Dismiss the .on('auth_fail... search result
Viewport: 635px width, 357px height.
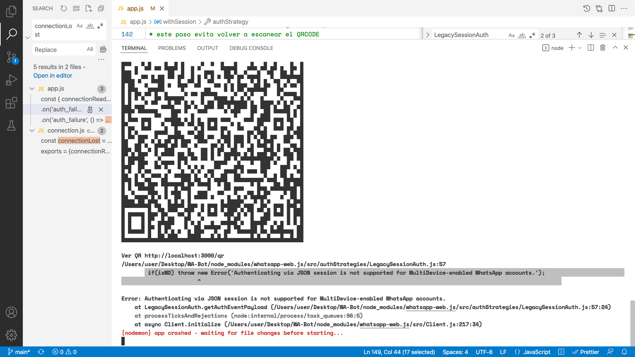point(101,109)
